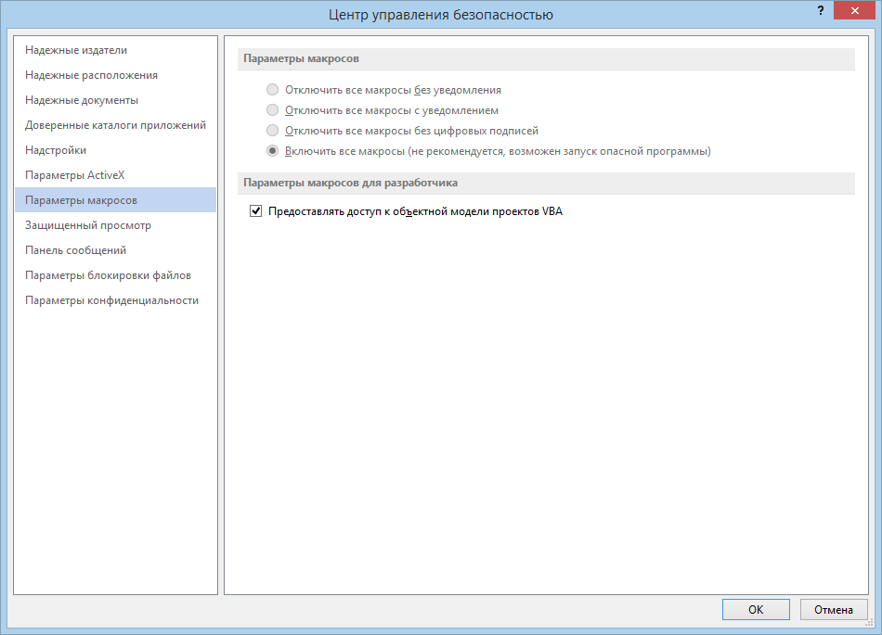Choose Отключить все макросы без уведомления
The height and width of the screenshot is (635, 882).
[x=272, y=90]
